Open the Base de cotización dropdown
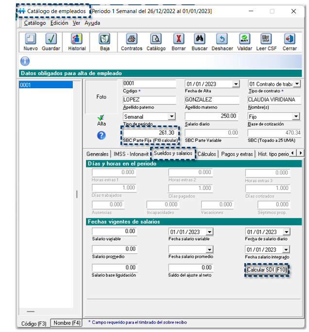Viewport: 309px width, 332px height. pos(296,117)
